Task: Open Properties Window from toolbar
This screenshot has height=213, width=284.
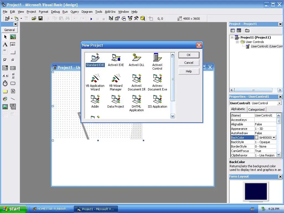Action: coord(117,19)
